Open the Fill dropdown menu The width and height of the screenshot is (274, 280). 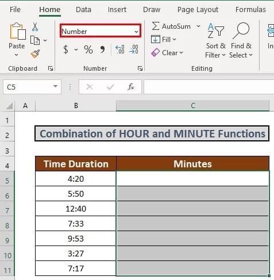pyautogui.click(x=164, y=40)
